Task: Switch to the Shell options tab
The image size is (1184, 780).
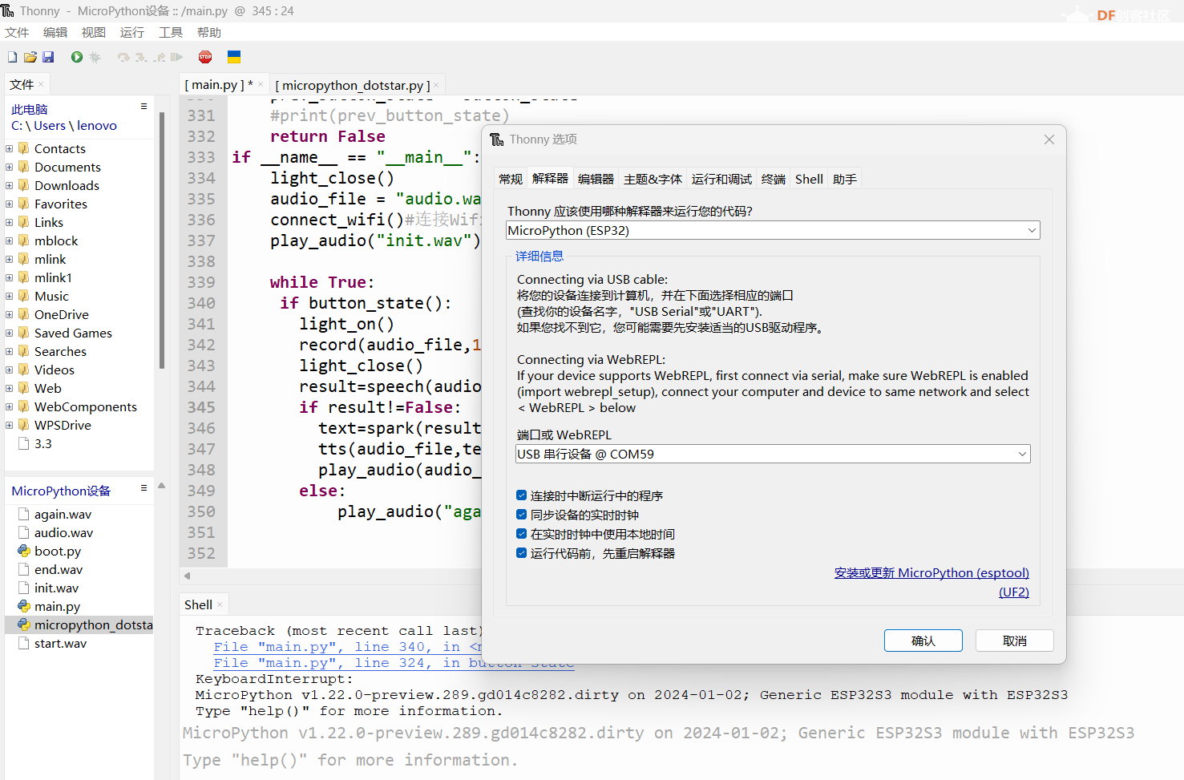Action: coord(809,179)
